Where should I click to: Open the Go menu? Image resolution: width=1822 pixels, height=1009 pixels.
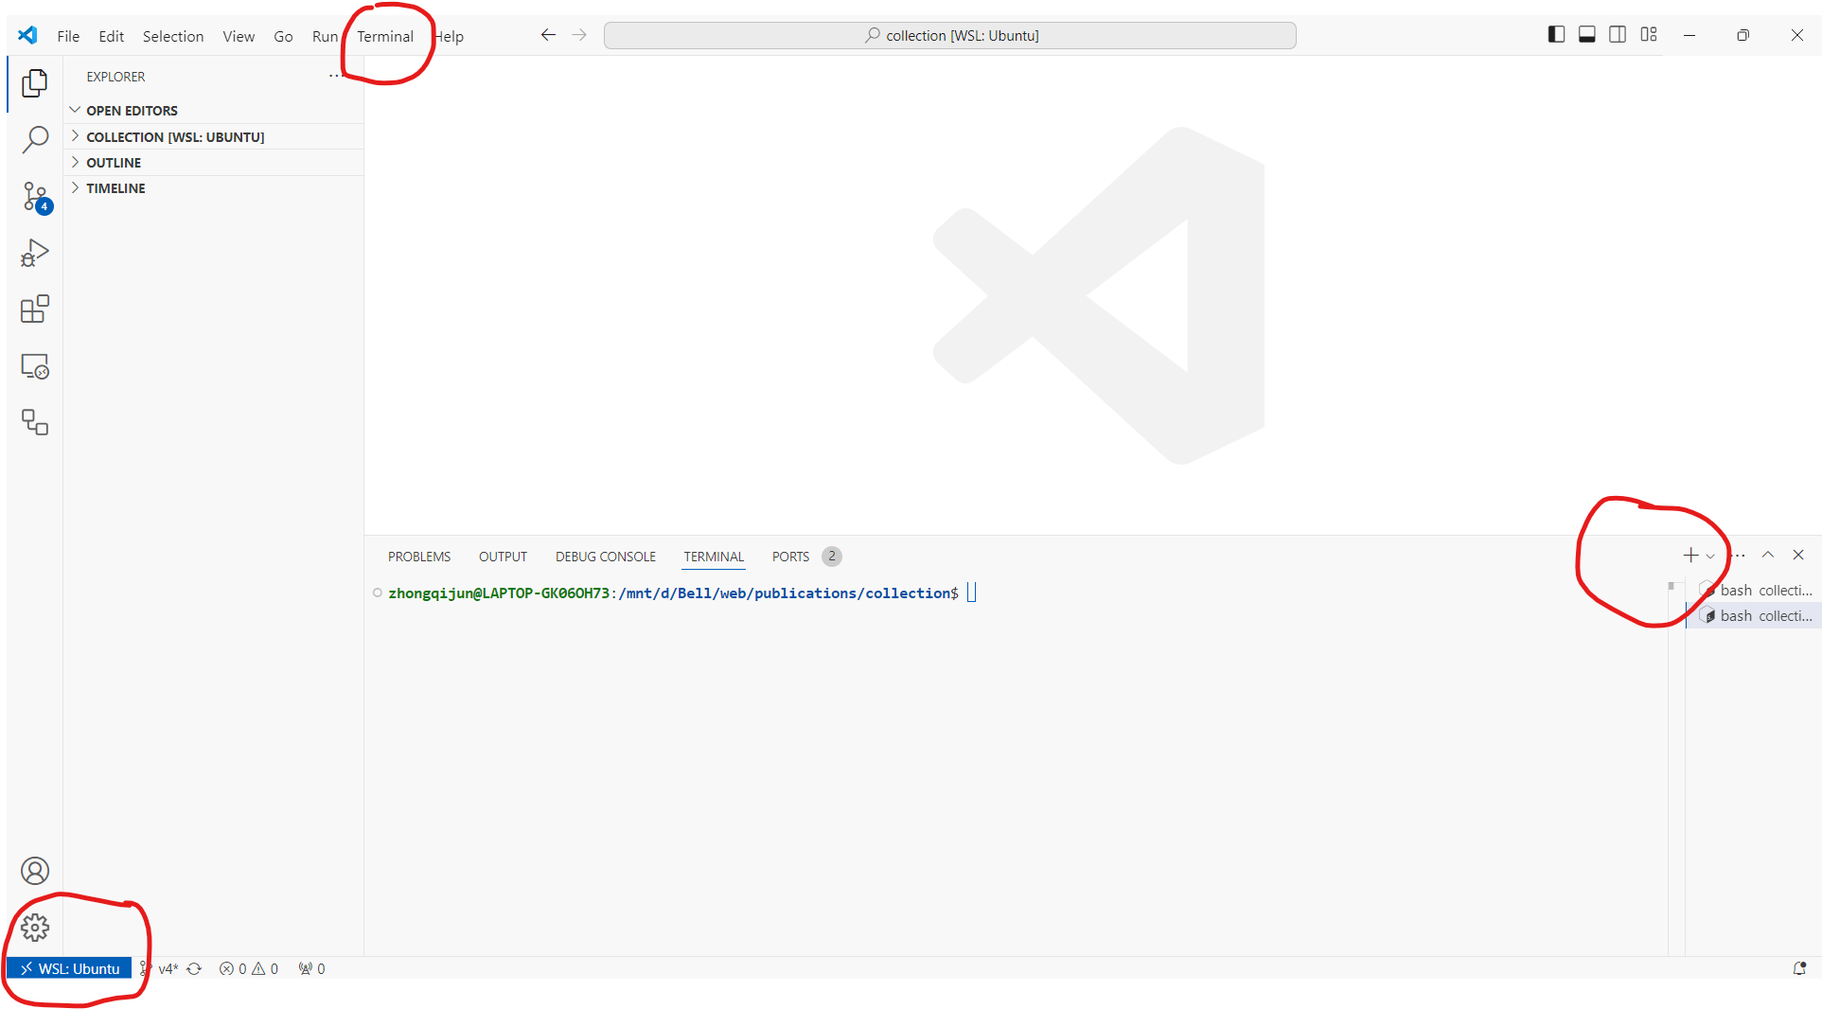[283, 36]
